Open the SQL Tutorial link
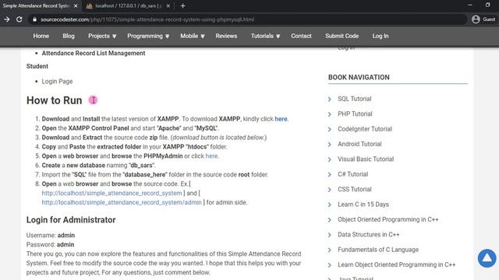Screen dimensions: 499x280 tap(355, 99)
